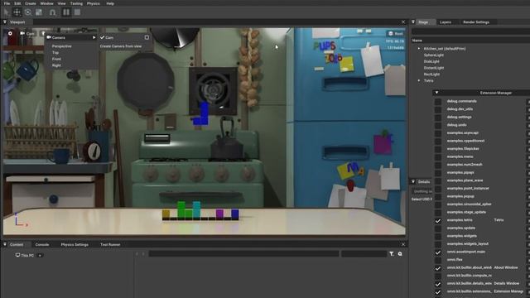Toggle the snap magnet icon
The width and height of the screenshot is (530, 298).
[52, 12]
